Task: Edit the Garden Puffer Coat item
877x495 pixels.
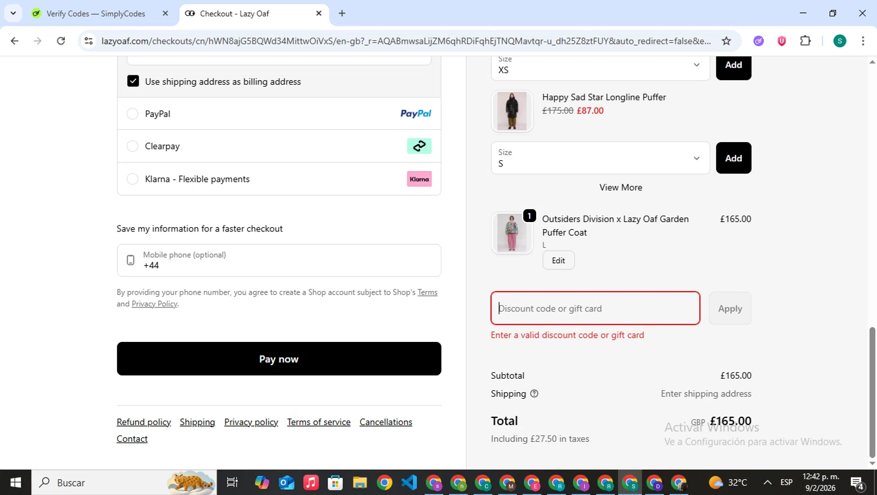Action: (558, 261)
